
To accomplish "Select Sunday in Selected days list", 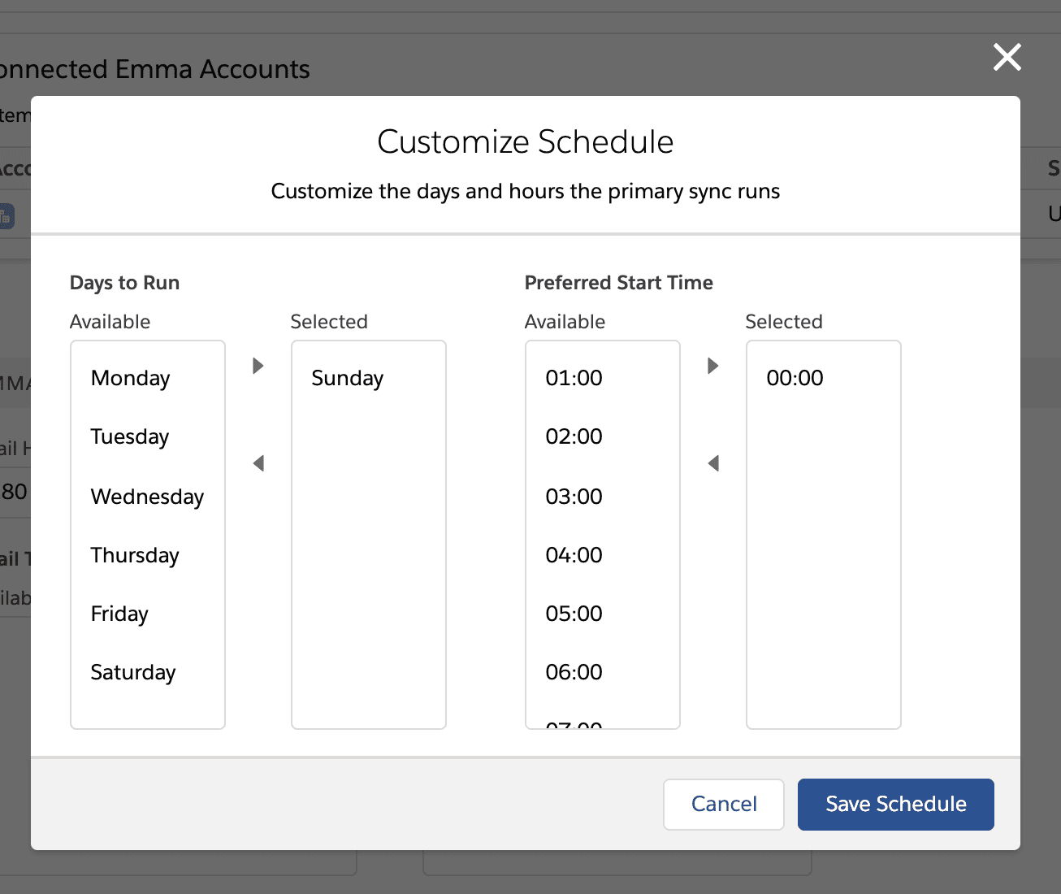I will tap(369, 378).
